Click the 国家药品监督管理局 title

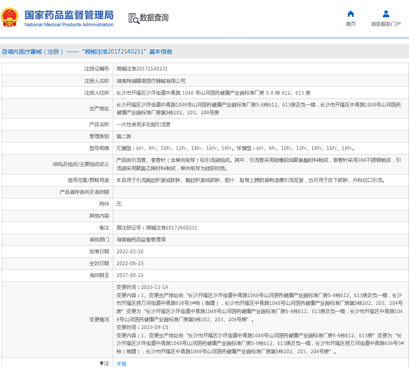click(x=69, y=15)
